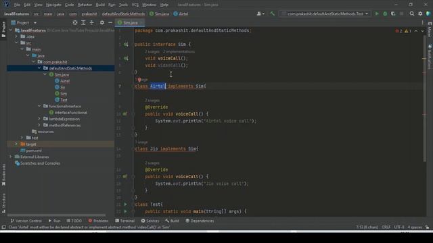The image size is (433, 243).
Task: Click the Build project hammer icon
Action: pyautogui.click(x=272, y=13)
